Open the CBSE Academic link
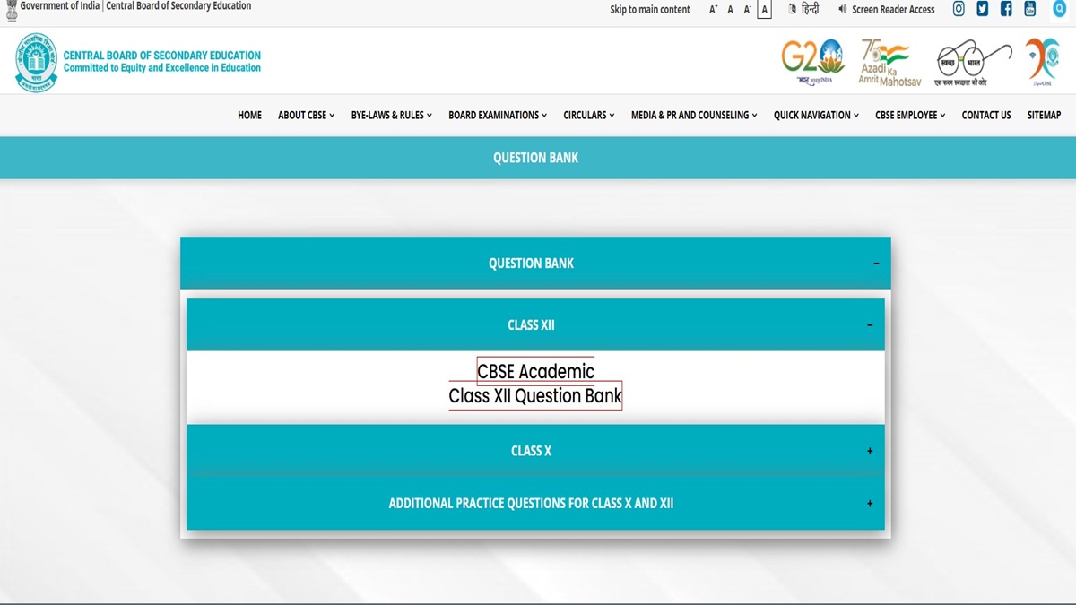The width and height of the screenshot is (1076, 605). (535, 371)
